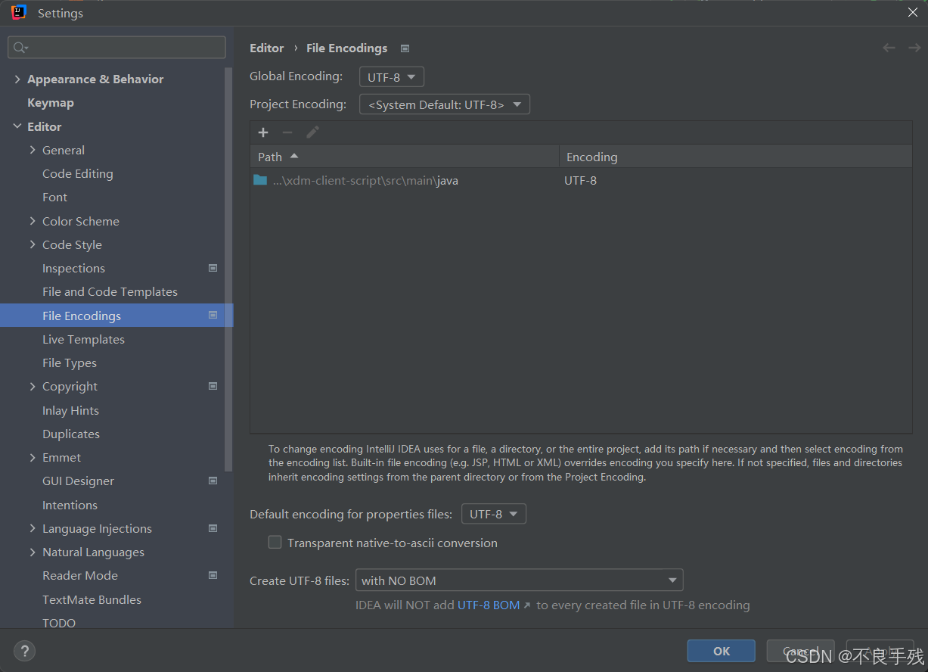The height and width of the screenshot is (672, 928).
Task: Expand the Copyright node
Action: click(33, 386)
